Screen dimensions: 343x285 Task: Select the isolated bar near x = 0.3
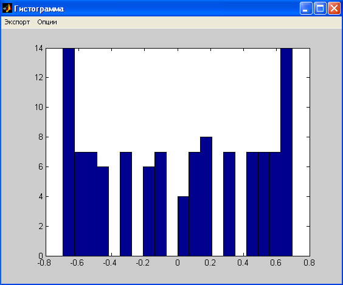(229, 204)
